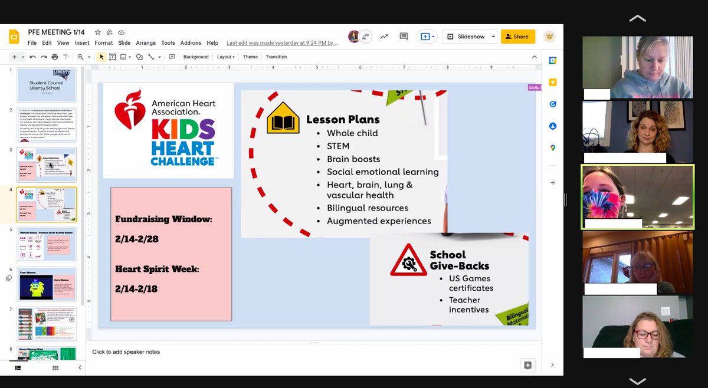The image size is (708, 388).
Task: Expand the zoom level dropdown
Action: pos(88,57)
